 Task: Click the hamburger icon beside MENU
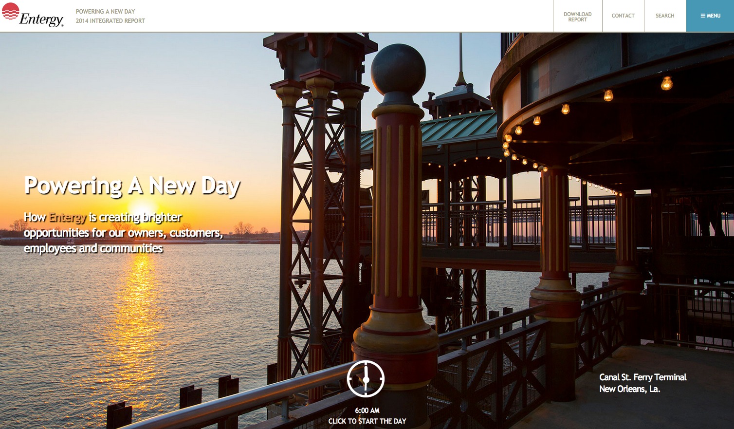click(x=703, y=16)
